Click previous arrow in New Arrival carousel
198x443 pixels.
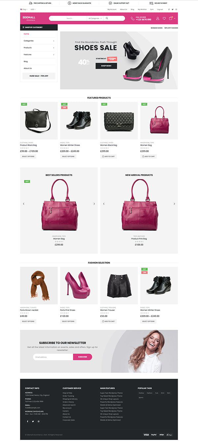point(104,204)
